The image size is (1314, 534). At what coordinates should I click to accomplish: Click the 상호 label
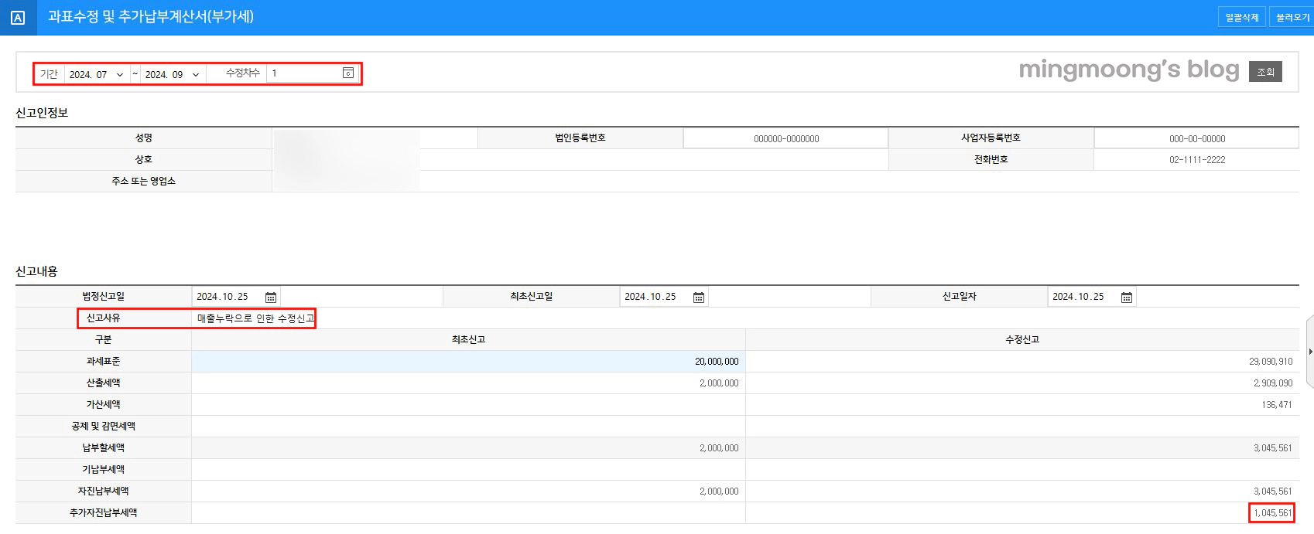tap(144, 160)
